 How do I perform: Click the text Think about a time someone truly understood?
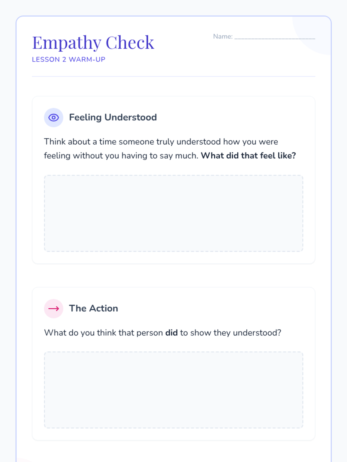(132, 142)
